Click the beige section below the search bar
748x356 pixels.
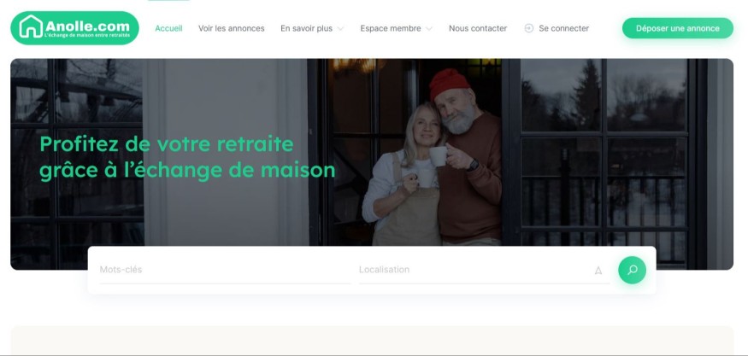pyautogui.click(x=372, y=341)
